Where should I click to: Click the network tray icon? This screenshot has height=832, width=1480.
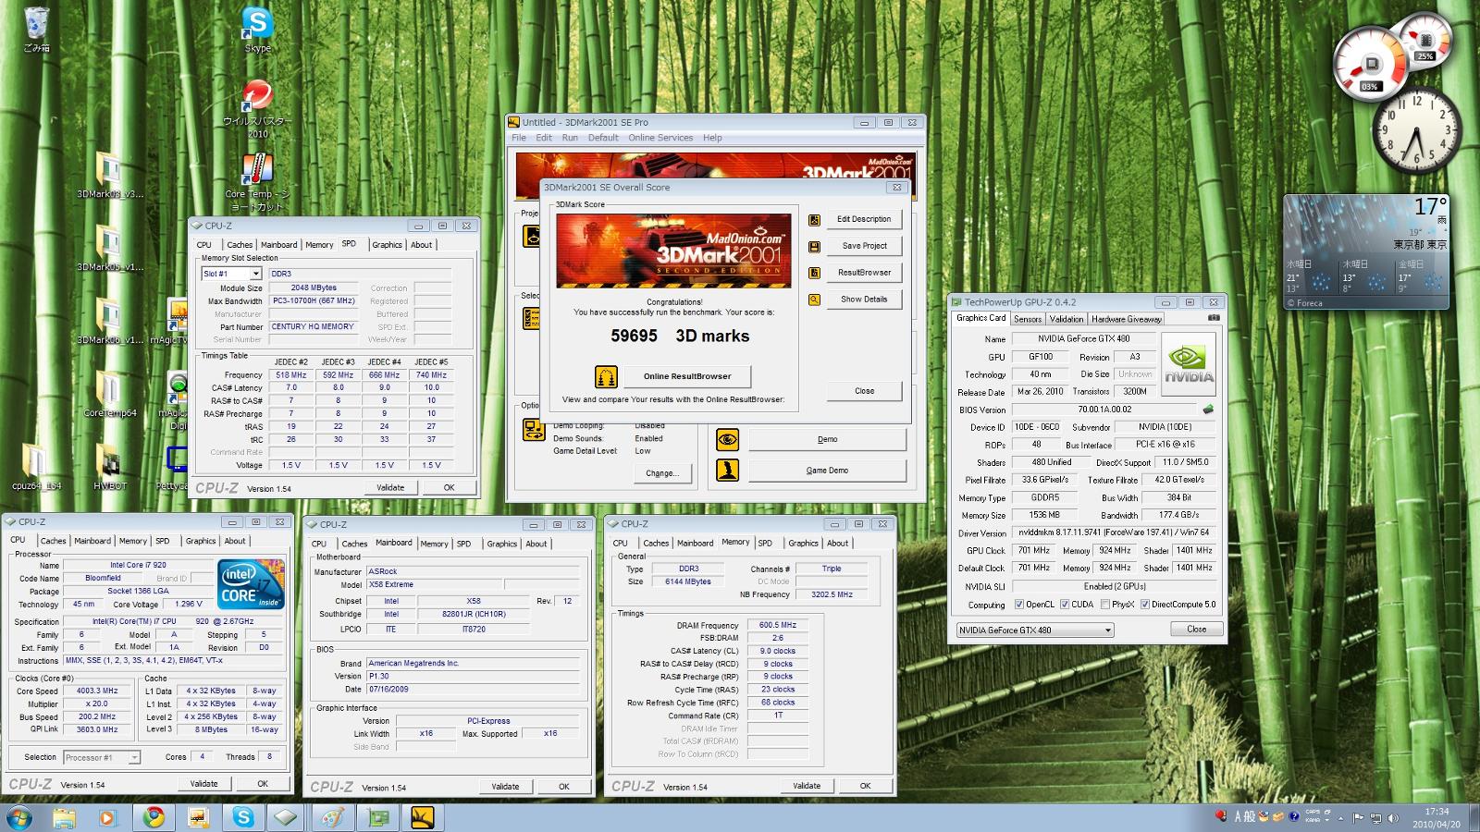click(1375, 818)
